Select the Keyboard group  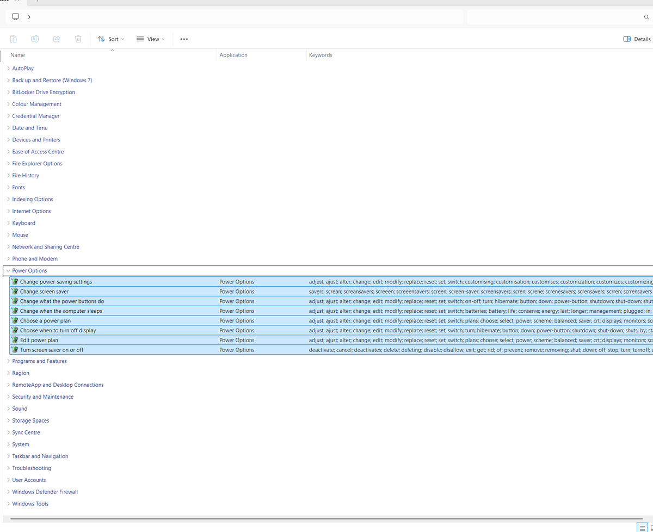[24, 223]
